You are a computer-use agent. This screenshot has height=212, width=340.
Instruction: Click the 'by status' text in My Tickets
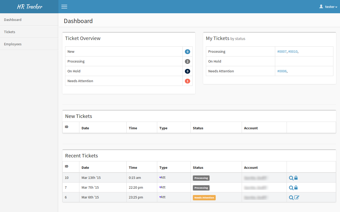[x=238, y=39]
